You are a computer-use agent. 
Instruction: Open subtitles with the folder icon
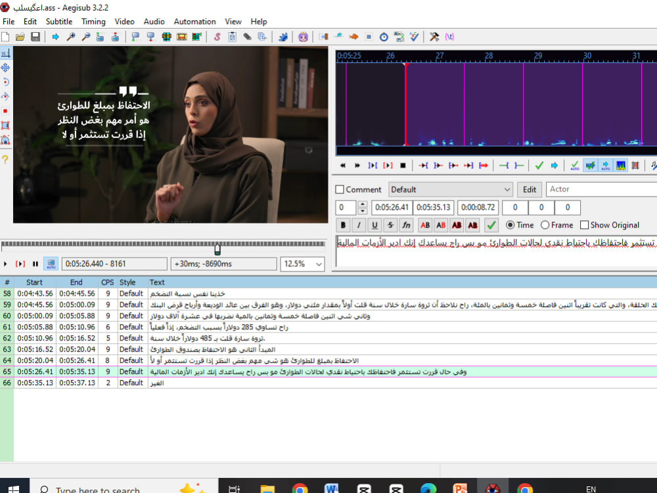click(x=20, y=37)
